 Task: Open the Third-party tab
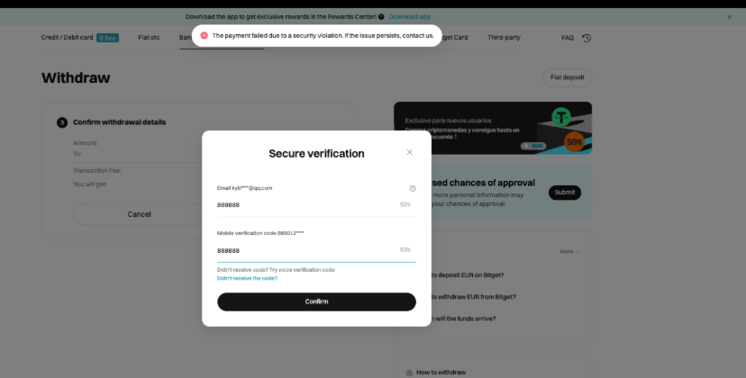pos(504,38)
